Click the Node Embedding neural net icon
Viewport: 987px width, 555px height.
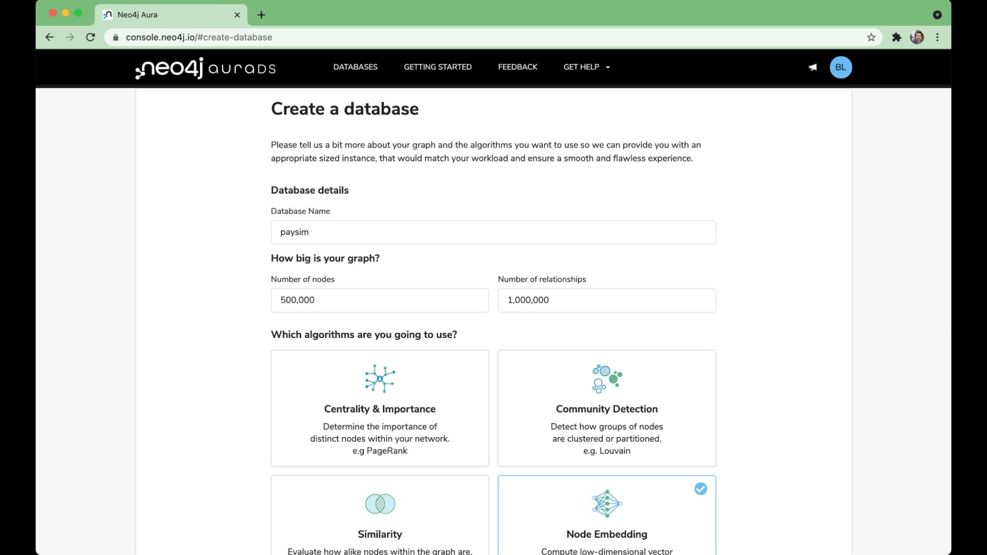click(607, 504)
